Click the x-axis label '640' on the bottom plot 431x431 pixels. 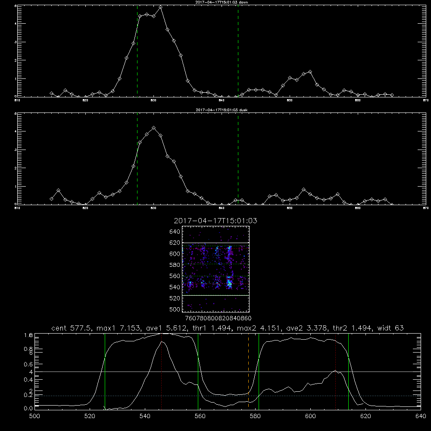(421, 416)
